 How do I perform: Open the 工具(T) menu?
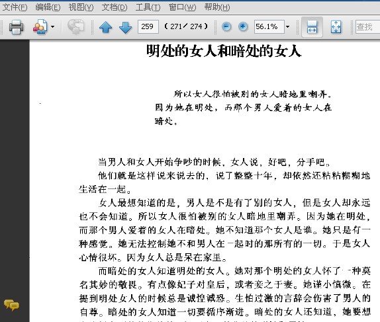point(148,7)
